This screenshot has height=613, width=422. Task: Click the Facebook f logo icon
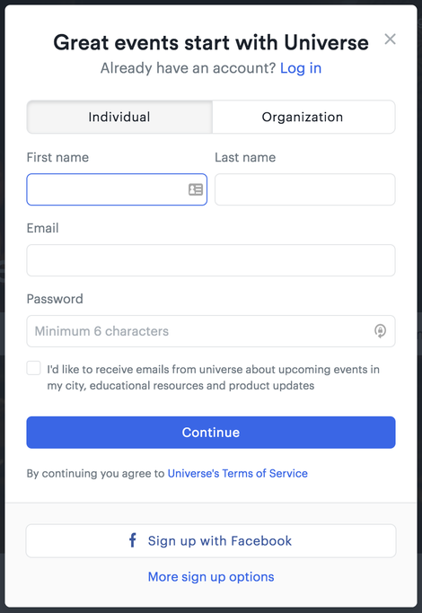[133, 540]
